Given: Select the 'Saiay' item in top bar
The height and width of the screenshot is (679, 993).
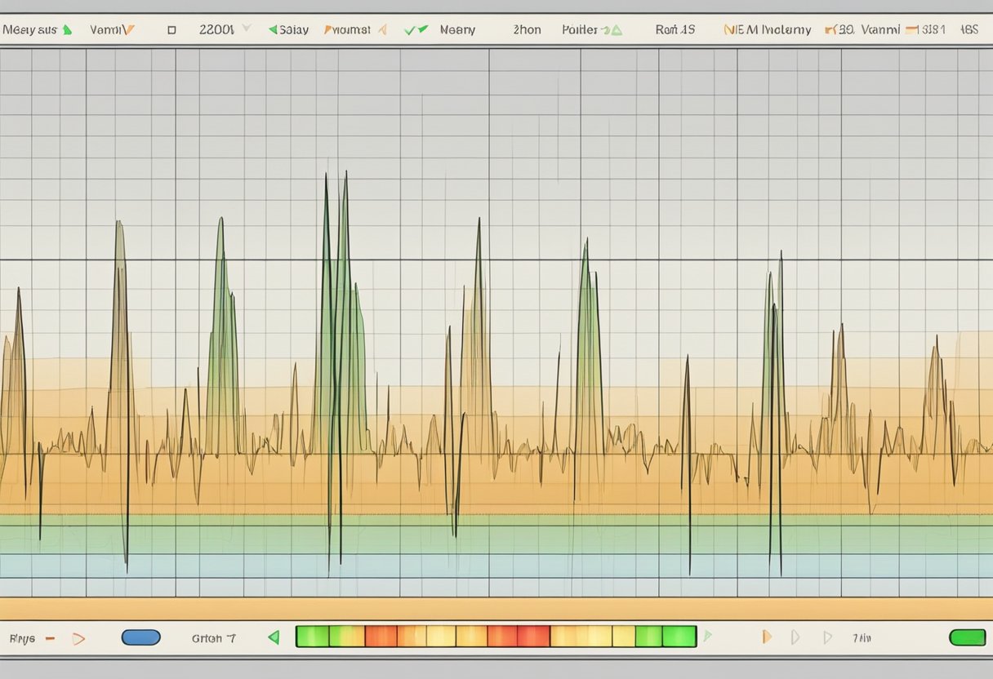Looking at the screenshot, I should point(294,29).
